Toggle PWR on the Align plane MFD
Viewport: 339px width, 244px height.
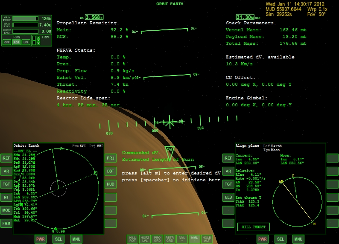263,239
